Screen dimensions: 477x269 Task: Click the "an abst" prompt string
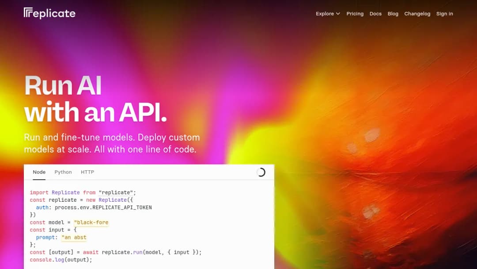(x=74, y=237)
